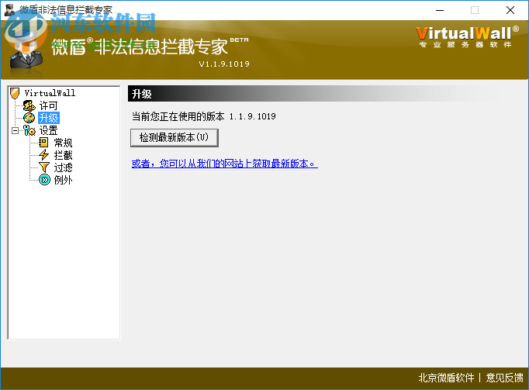Open the website latest version link

pyautogui.click(x=224, y=164)
